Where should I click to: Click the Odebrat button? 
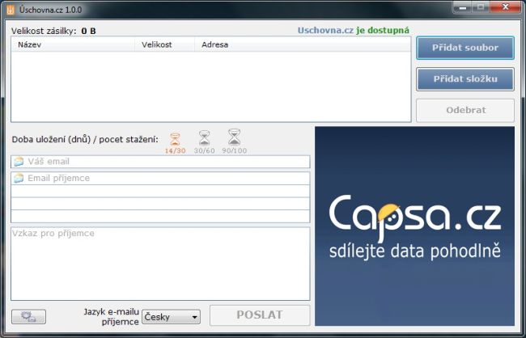(x=465, y=110)
